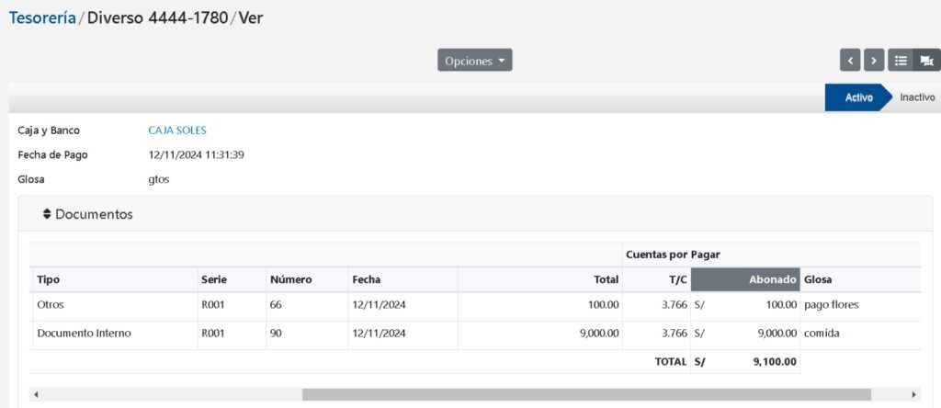Click the horizontal scrollbar thumb
The height and width of the screenshot is (408, 941).
click(x=586, y=394)
